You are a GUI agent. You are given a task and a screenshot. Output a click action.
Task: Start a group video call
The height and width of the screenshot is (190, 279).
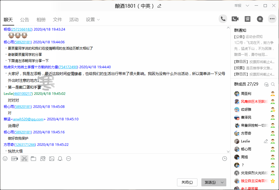pos(235,19)
